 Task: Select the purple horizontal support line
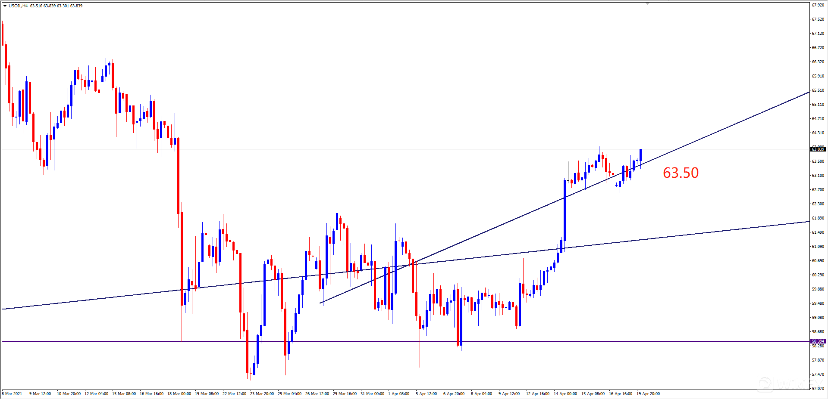[405, 341]
